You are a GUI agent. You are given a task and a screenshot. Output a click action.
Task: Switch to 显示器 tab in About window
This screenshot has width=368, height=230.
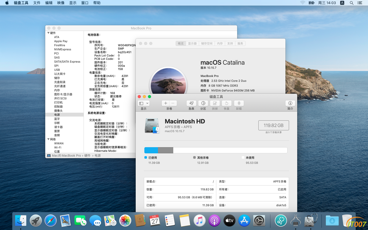click(192, 43)
